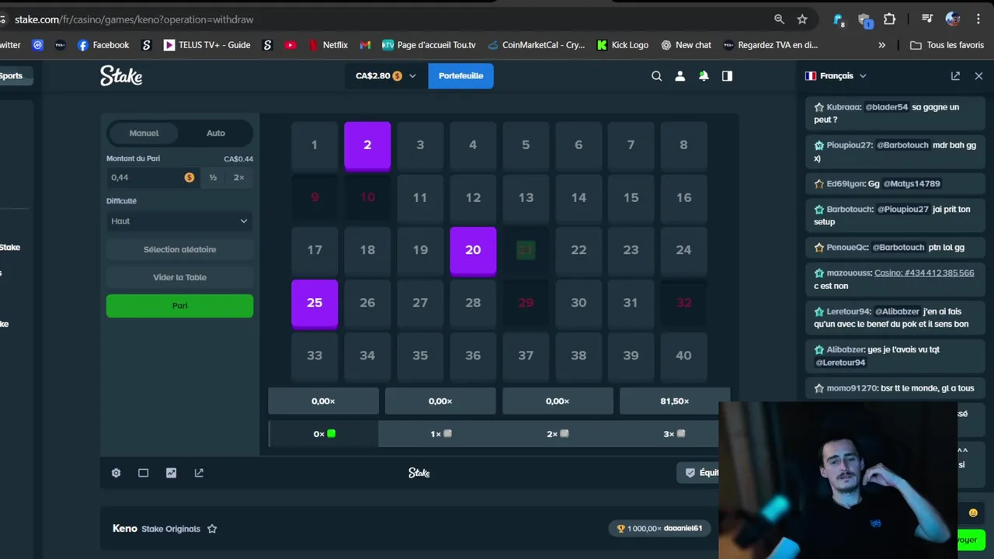The height and width of the screenshot is (559, 994).
Task: Close the chat panel
Action: pyautogui.click(x=978, y=75)
